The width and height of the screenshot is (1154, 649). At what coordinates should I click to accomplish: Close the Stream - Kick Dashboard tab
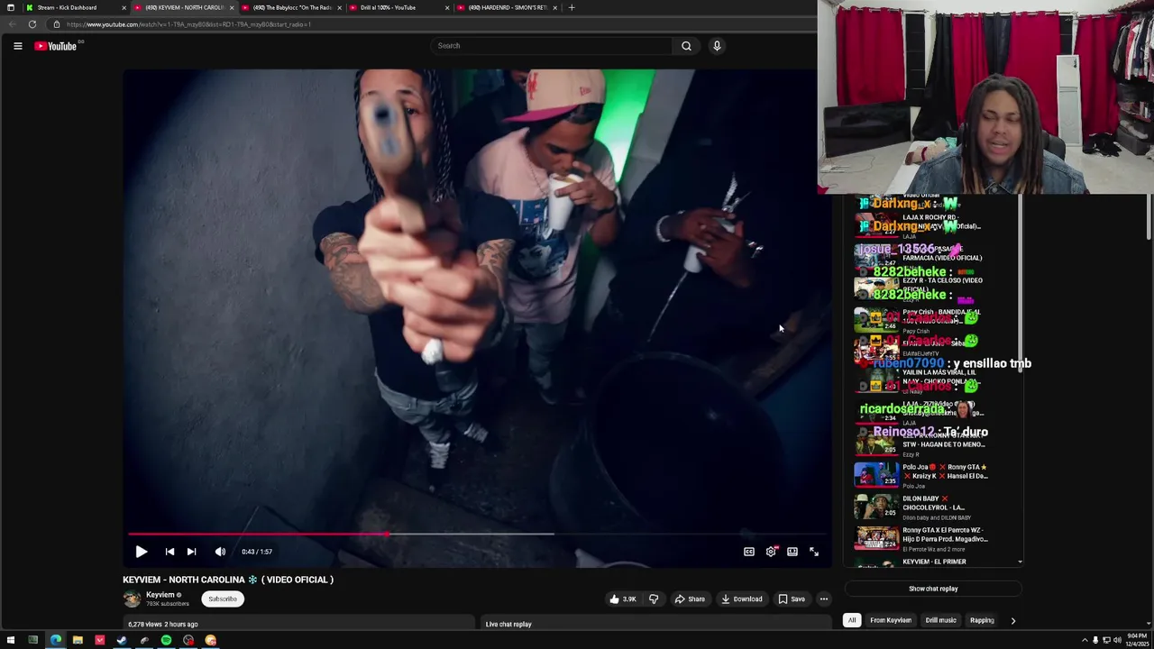[124, 7]
